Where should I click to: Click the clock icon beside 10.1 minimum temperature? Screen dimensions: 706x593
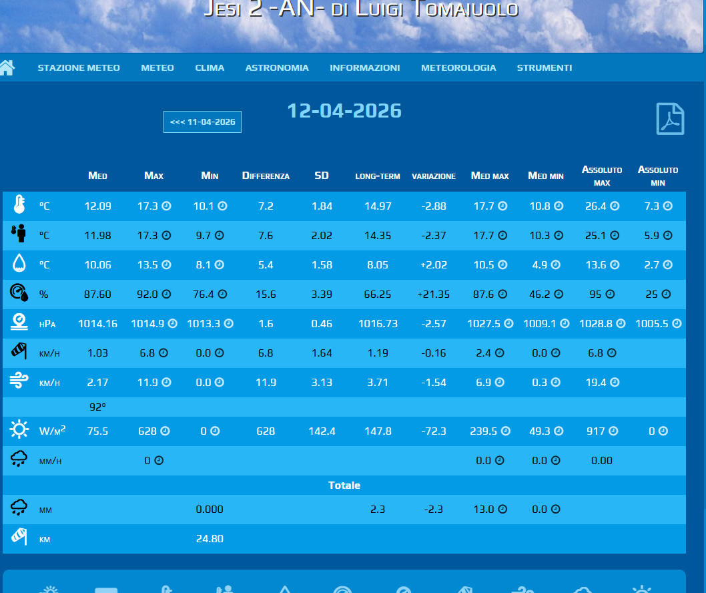223,206
